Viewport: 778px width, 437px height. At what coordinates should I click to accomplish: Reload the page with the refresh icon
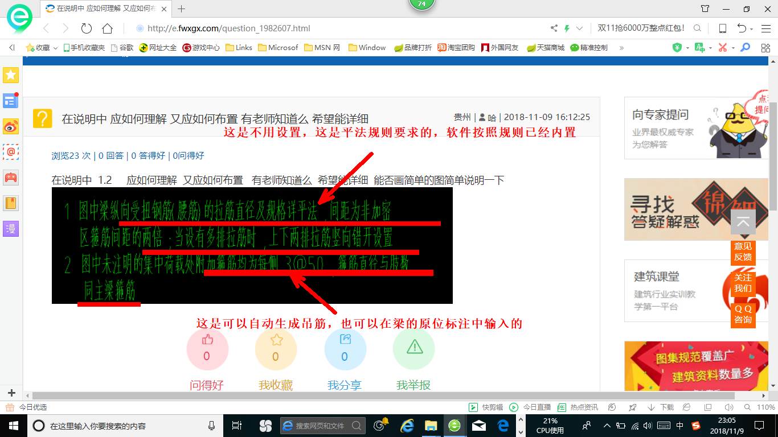tap(87, 28)
